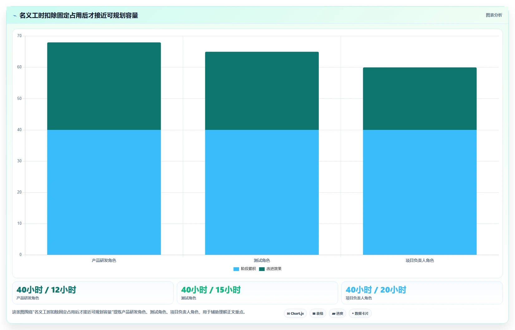Screen dimensions: 515x330
Task: Click the 产品研发角色 x-axis label
Action: 104,260
